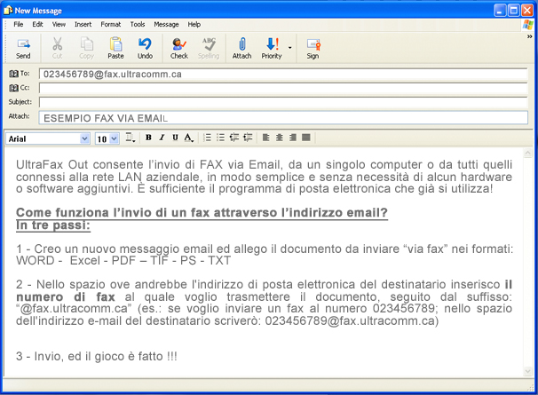This screenshot has height=395, width=538.
Task: Apply center text alignment
Action: pyautogui.click(x=279, y=138)
